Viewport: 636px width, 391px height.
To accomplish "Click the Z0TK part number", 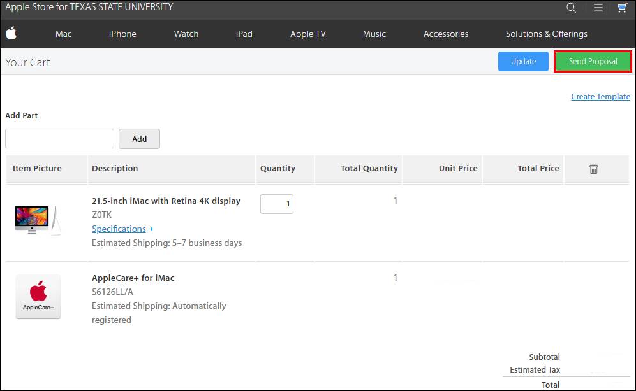I will pos(102,215).
